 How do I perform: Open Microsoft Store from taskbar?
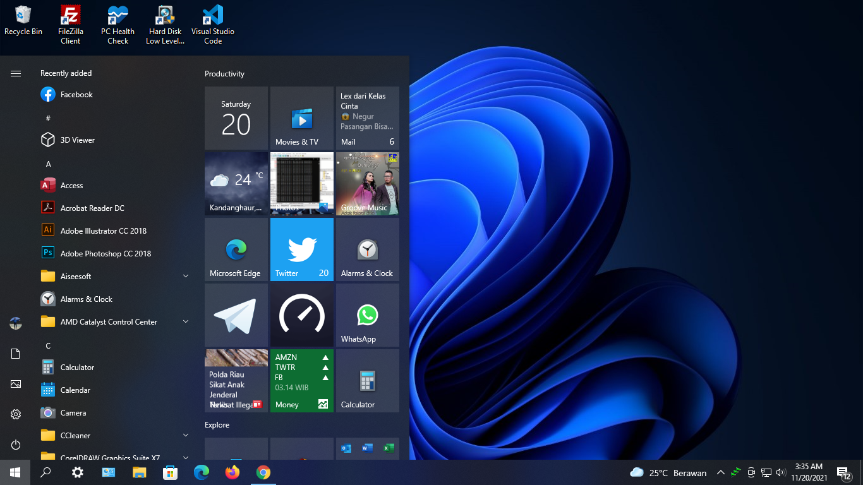pyautogui.click(x=170, y=472)
